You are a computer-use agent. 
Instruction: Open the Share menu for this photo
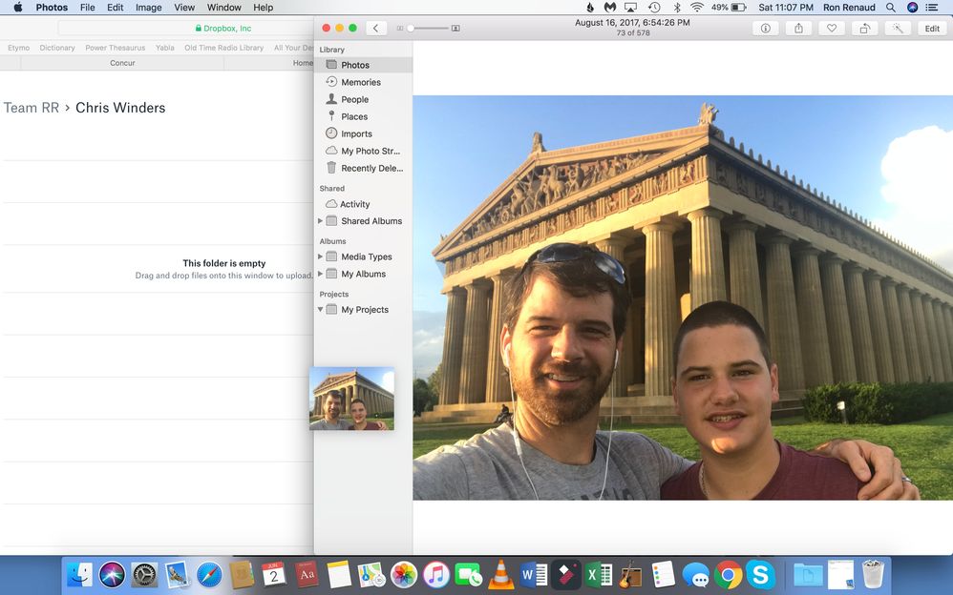[x=798, y=28]
